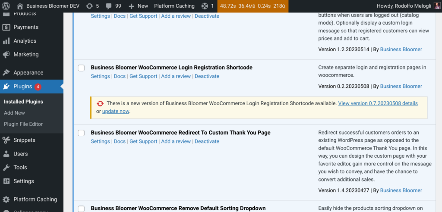Check the Remove Default Sorting Dropdown plugin checkbox
Viewport: 442px width, 212px height.
(x=81, y=209)
